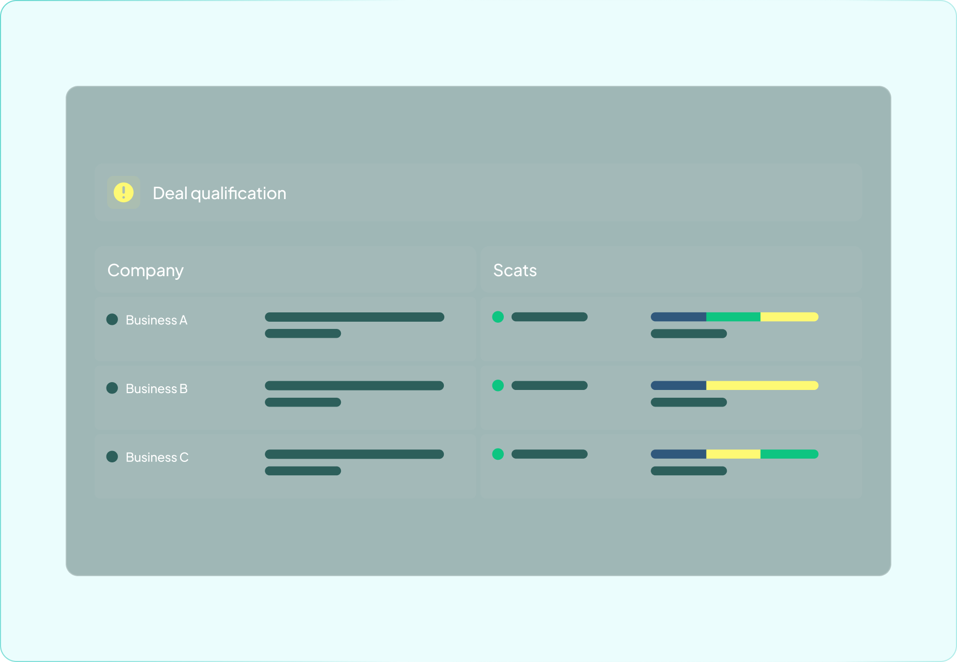Select the Business B row label

(157, 388)
